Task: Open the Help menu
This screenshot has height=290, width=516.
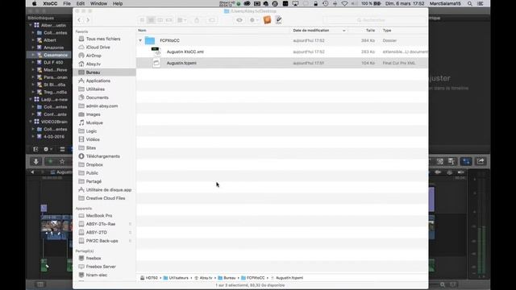Action: [118, 3]
